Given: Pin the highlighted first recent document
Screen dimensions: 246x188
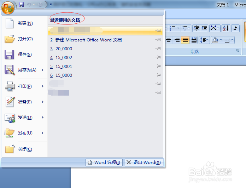Looking at the screenshot, I should click(x=158, y=31).
